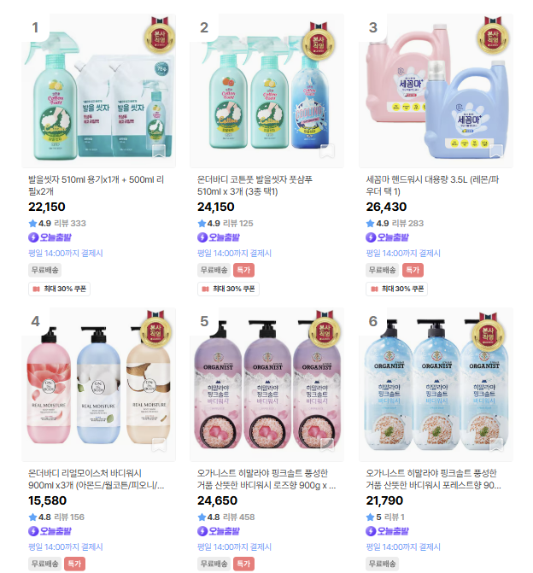The width and height of the screenshot is (533, 573).
Task: Click 오늘출발 lightning icon under product 1
Action: pyautogui.click(x=33, y=237)
